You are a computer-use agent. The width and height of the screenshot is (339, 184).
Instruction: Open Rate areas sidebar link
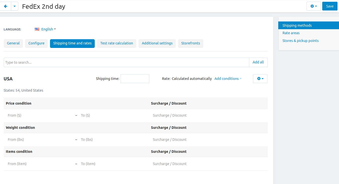coord(291,33)
